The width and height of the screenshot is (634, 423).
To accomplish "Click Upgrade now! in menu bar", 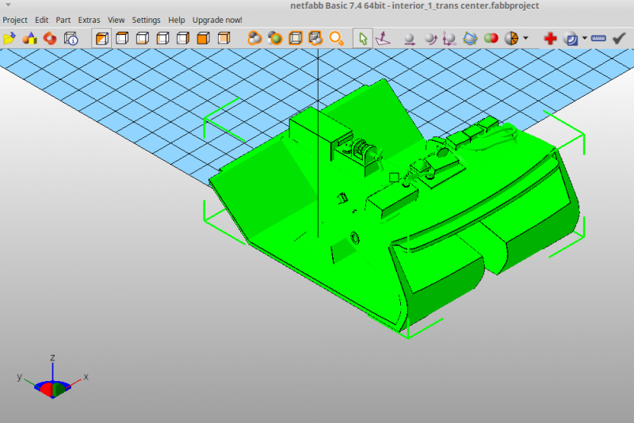I will 217,21.
